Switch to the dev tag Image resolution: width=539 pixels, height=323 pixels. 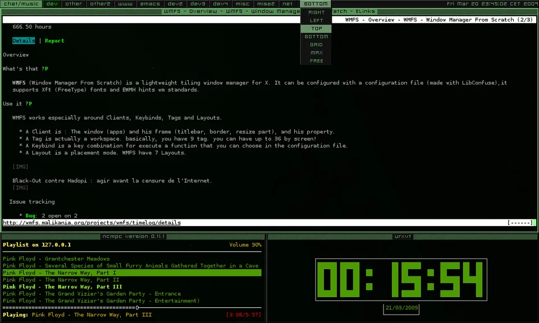tap(52, 4)
